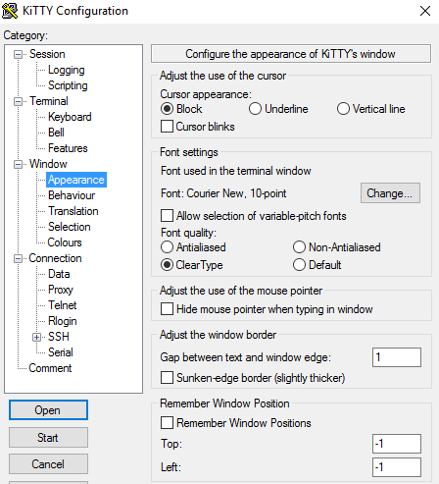
Task: Click the Gap between text and window edge field
Action: pyautogui.click(x=397, y=357)
